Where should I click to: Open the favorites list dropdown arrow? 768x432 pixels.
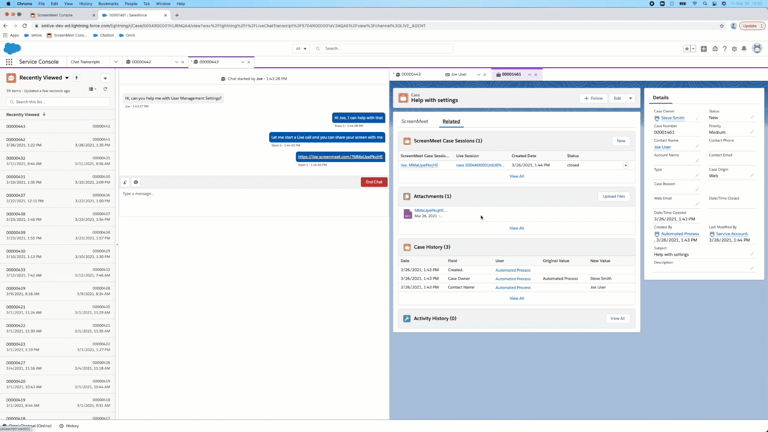693,49
